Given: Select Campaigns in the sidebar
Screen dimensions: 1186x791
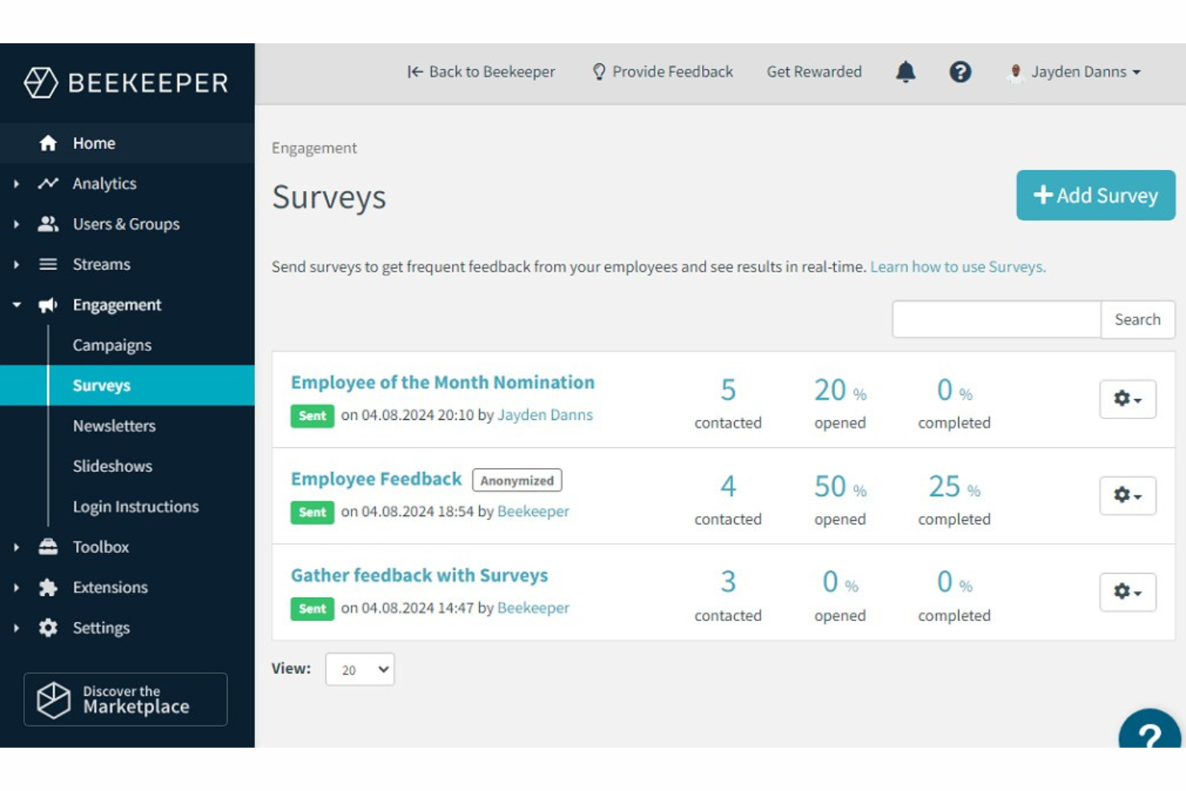Looking at the screenshot, I should point(112,345).
